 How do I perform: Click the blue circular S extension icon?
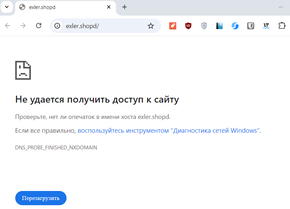point(235,26)
